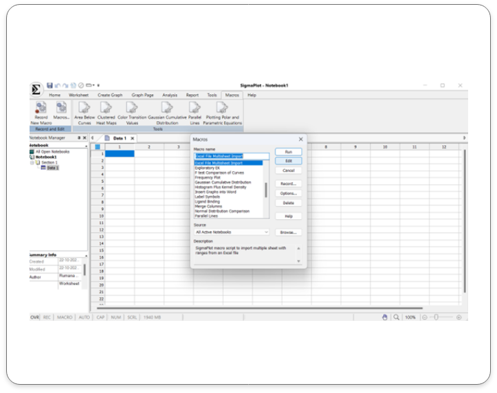
Task: Switch to the Analysis ribbon tab
Action: pos(169,95)
